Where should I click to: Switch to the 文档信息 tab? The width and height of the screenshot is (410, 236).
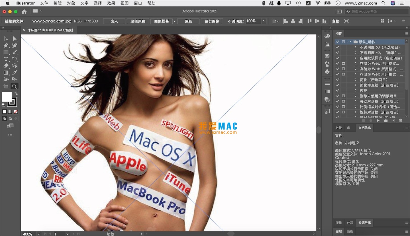[365, 128]
